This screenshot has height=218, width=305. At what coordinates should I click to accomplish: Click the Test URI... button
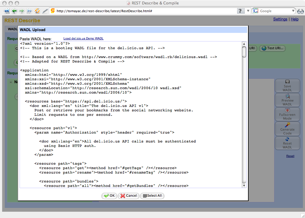272,48
